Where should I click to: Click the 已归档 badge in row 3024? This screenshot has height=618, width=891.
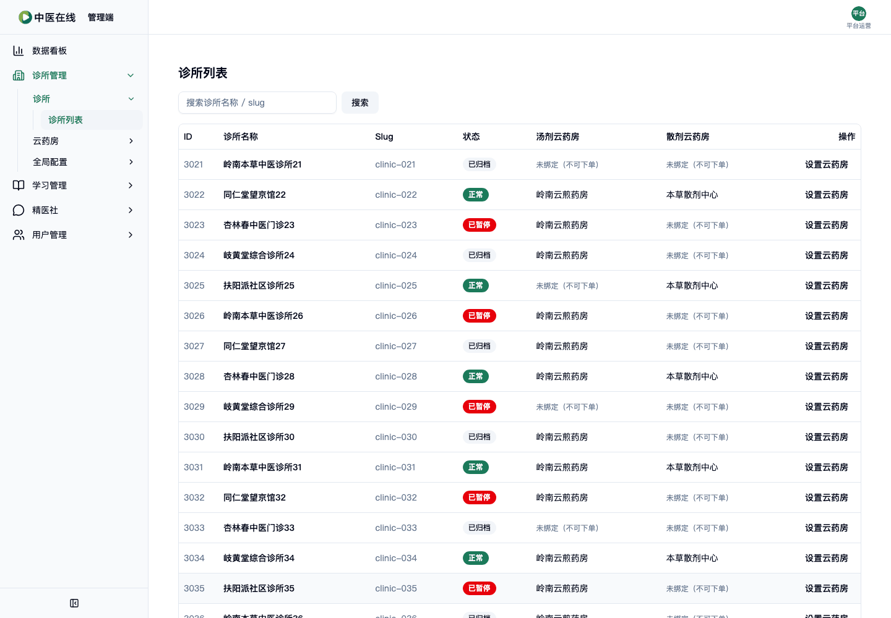pyautogui.click(x=480, y=255)
